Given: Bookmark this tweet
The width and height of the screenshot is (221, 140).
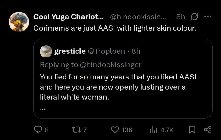Looking at the screenshot, I should tap(192, 130).
